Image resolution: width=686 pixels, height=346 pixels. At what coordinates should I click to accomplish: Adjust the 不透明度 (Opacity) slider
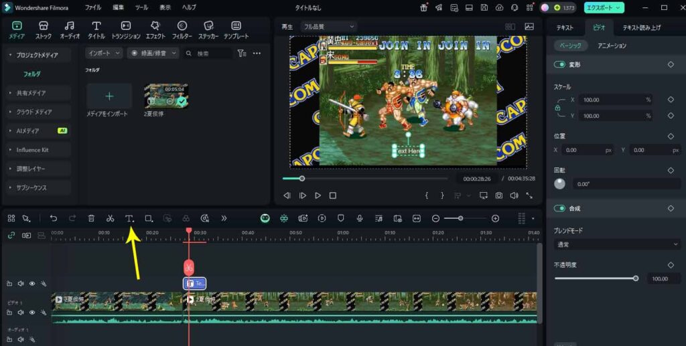coord(595,278)
